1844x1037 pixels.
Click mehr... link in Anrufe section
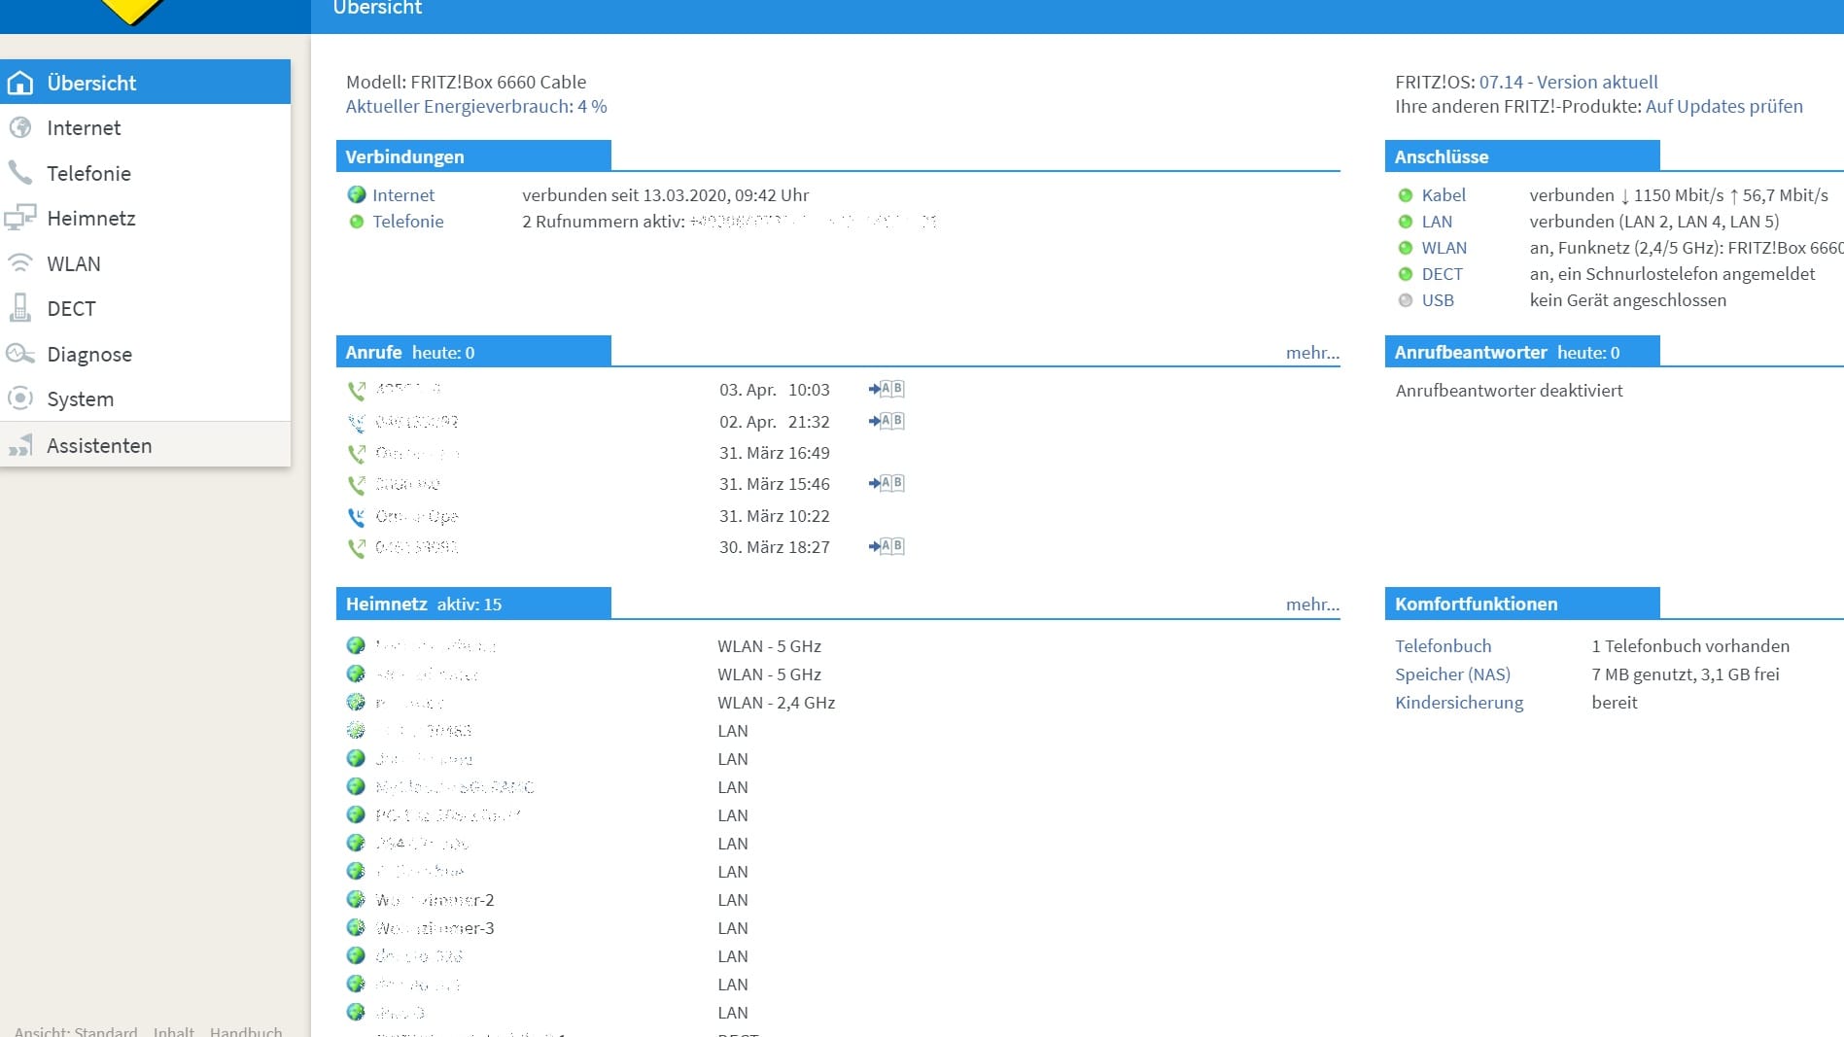coord(1312,353)
